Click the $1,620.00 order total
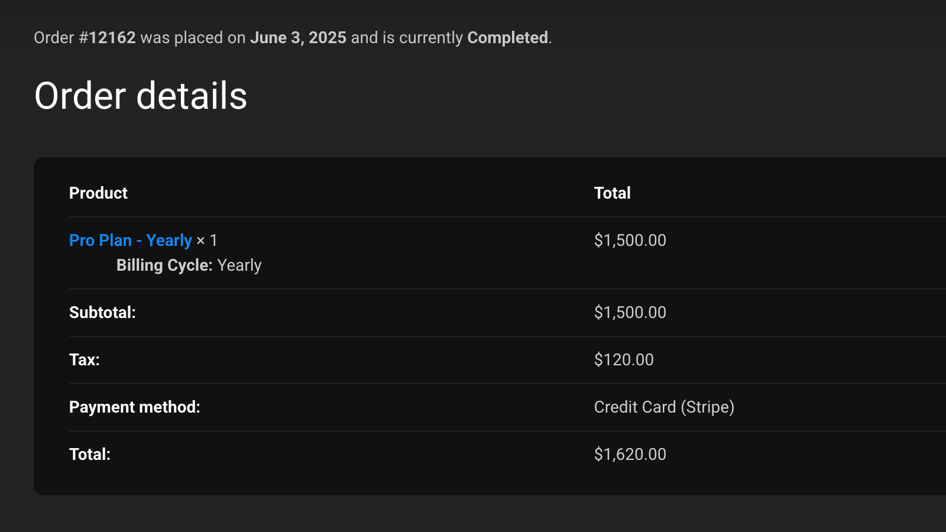The image size is (946, 532). pyautogui.click(x=630, y=455)
